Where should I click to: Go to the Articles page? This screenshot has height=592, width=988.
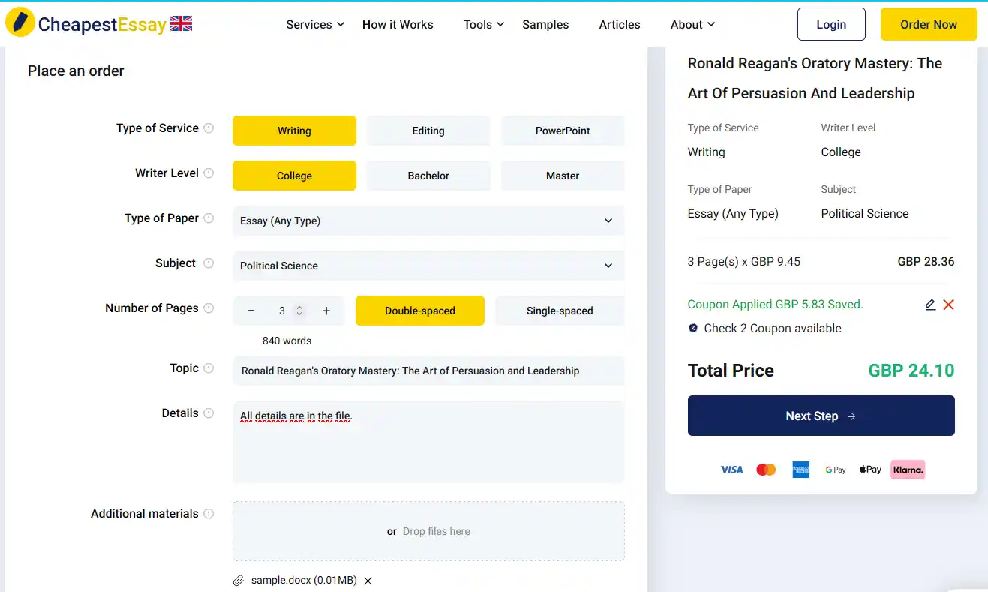[x=620, y=24]
